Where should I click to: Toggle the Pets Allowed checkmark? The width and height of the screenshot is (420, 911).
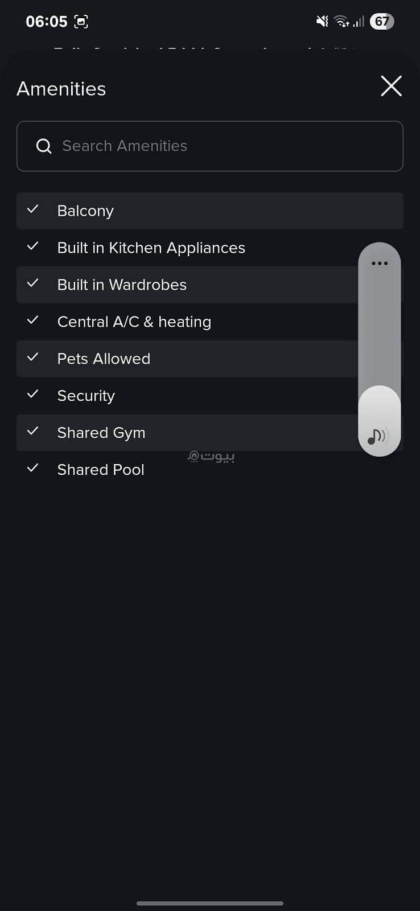click(33, 357)
